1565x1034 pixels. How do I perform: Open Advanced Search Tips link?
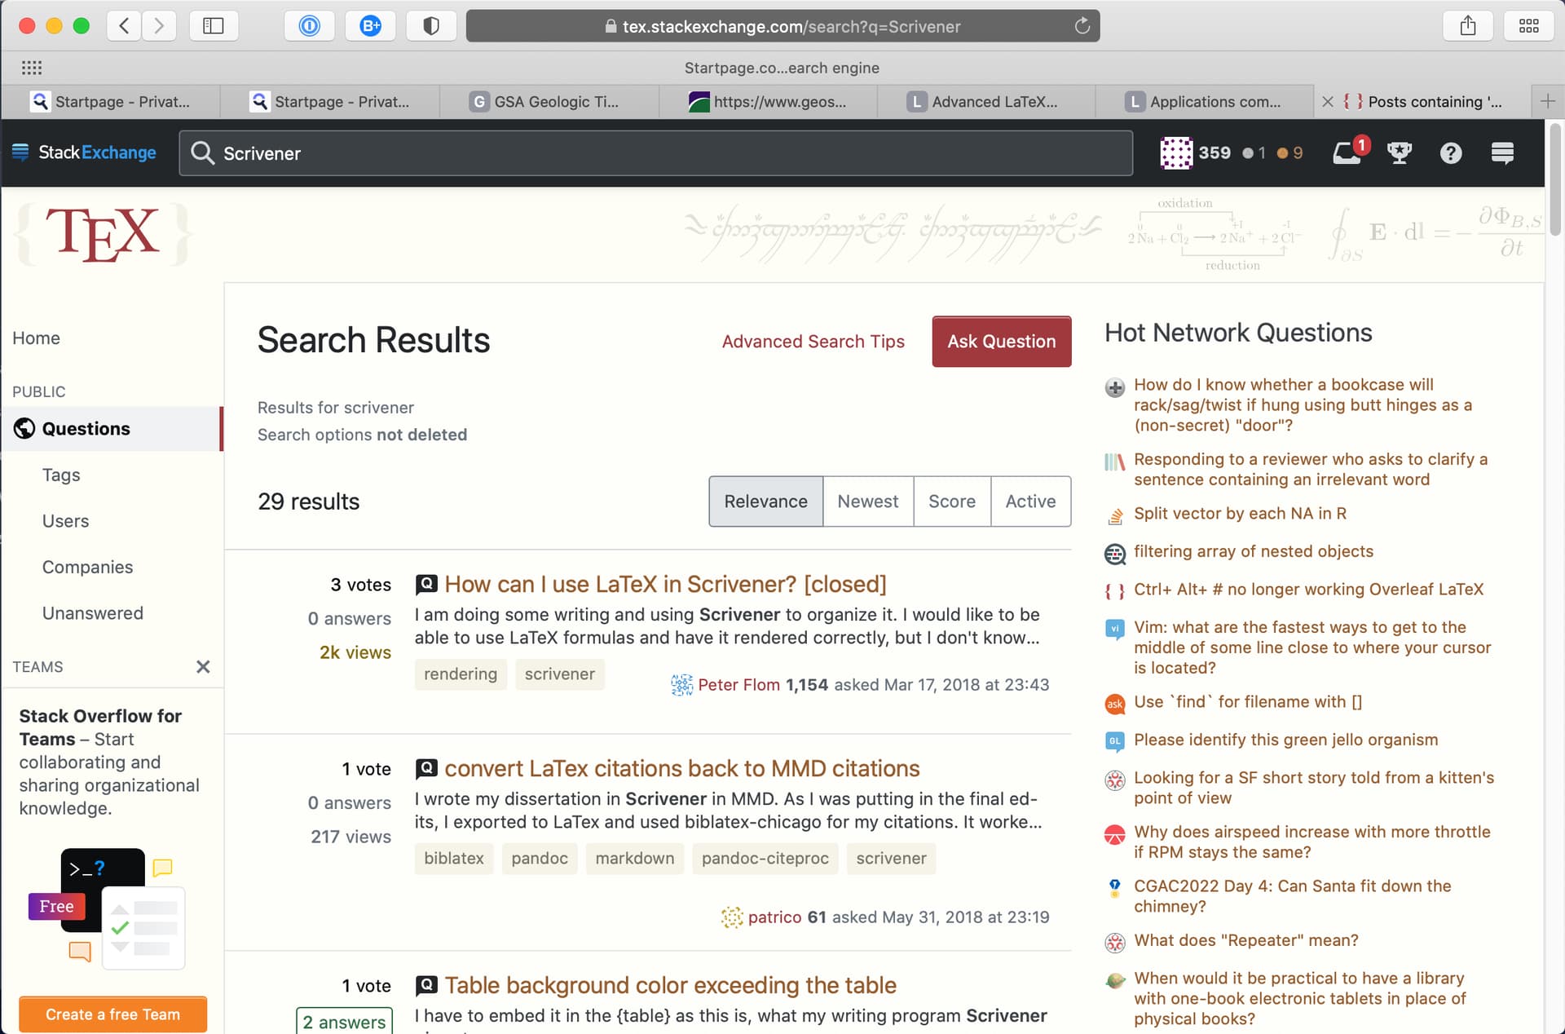point(813,342)
